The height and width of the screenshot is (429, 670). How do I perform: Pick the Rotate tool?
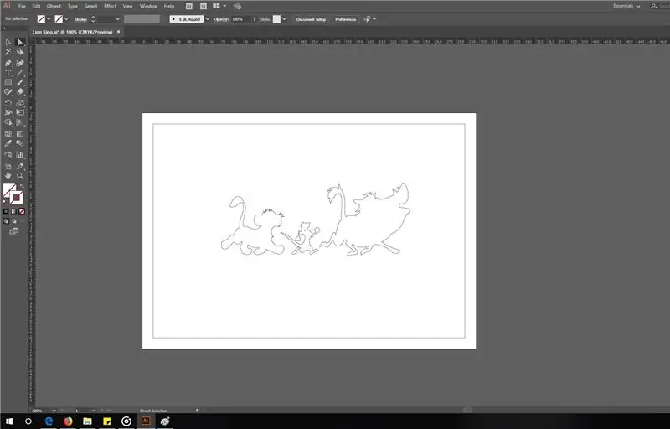point(8,103)
